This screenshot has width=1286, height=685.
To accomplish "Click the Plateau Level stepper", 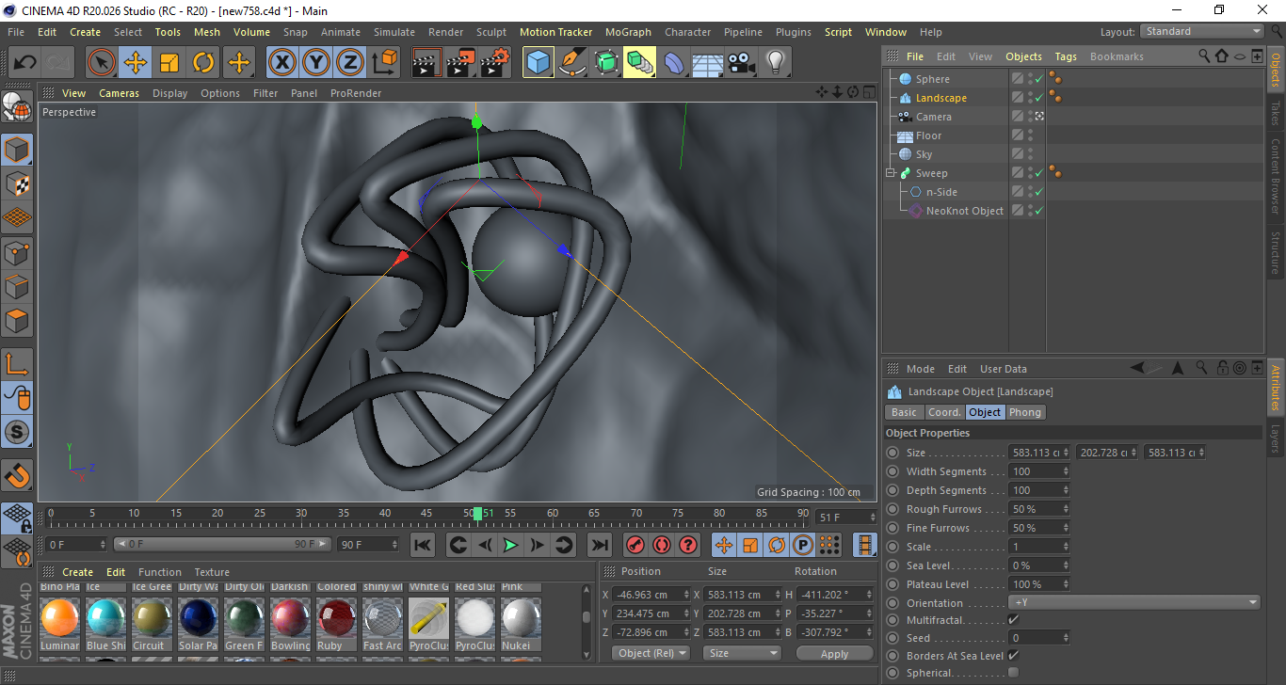I will click(x=1066, y=584).
